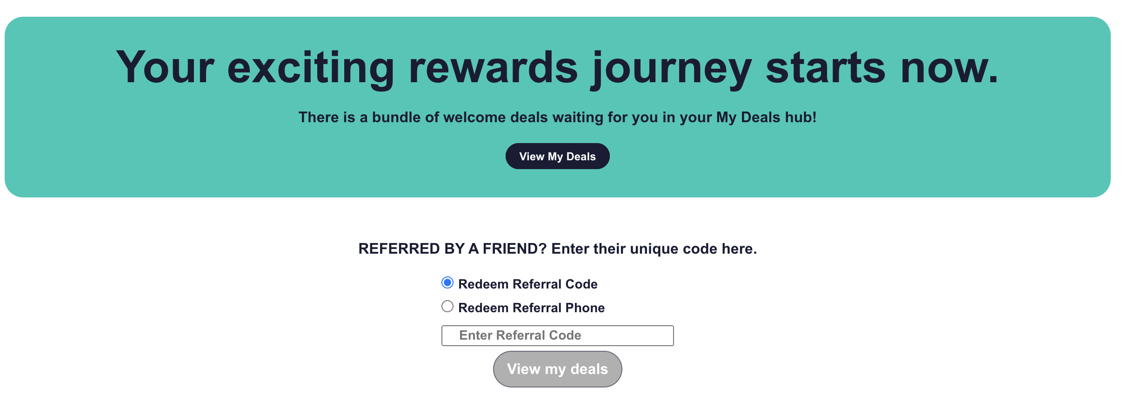The image size is (1148, 420).
Task: Focus the Enter Referral Code input field
Action: click(557, 335)
